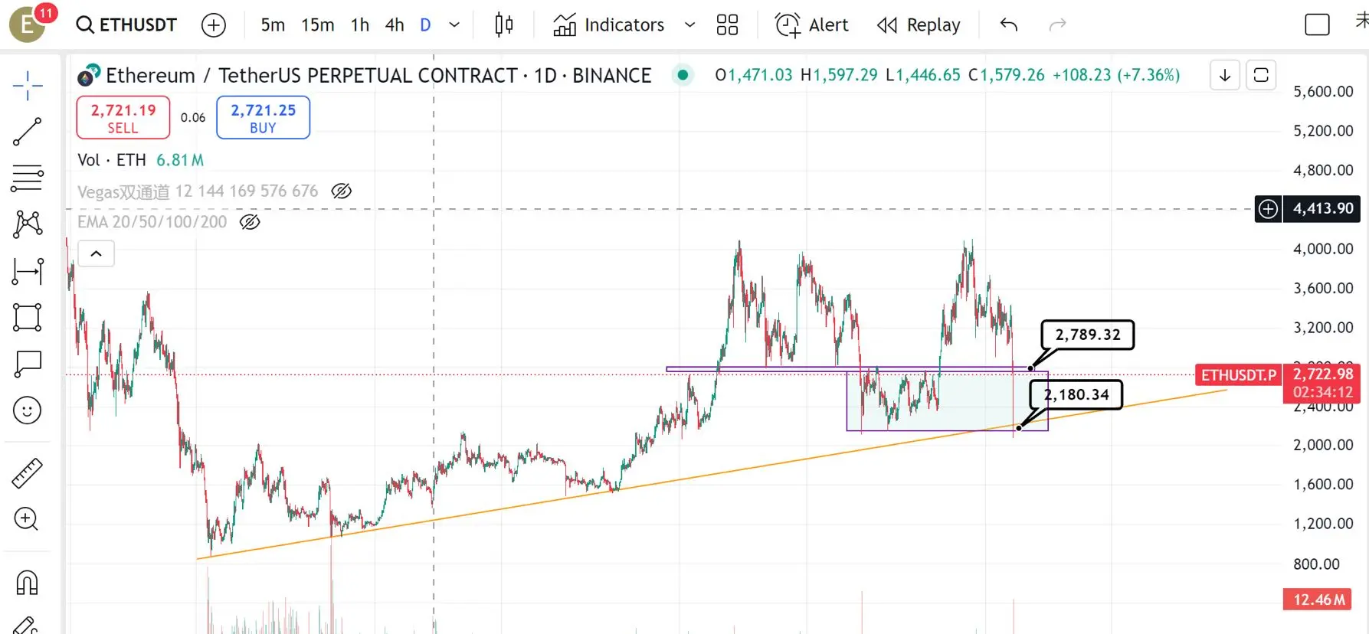Screen dimensions: 1369x634
Task: Select the crosshair cursor tool
Action: pyautogui.click(x=28, y=86)
